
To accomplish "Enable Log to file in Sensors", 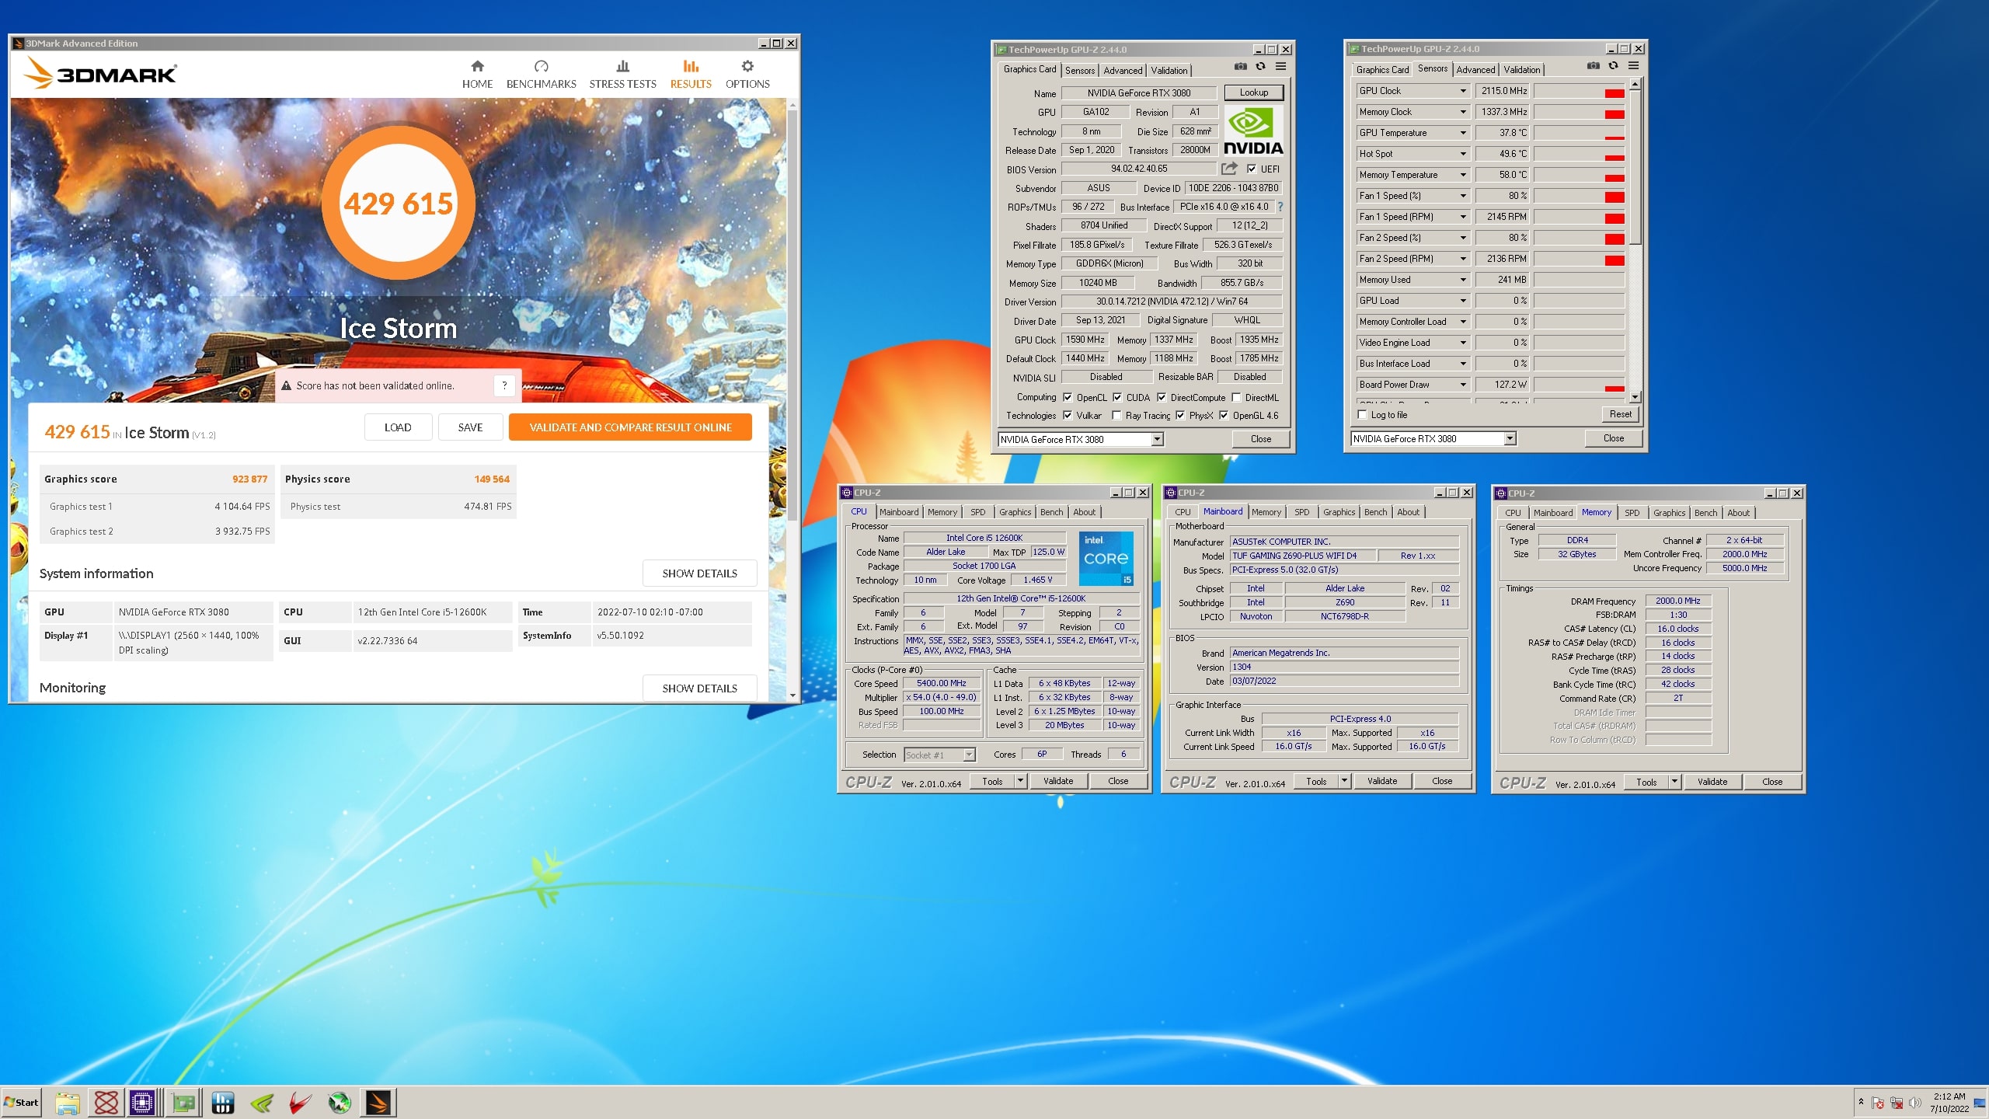I will (x=1361, y=415).
